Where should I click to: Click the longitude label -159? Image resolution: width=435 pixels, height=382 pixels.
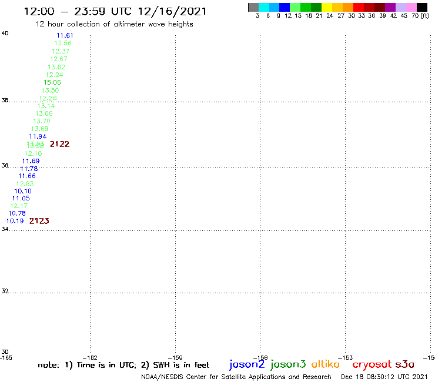(x=175, y=357)
